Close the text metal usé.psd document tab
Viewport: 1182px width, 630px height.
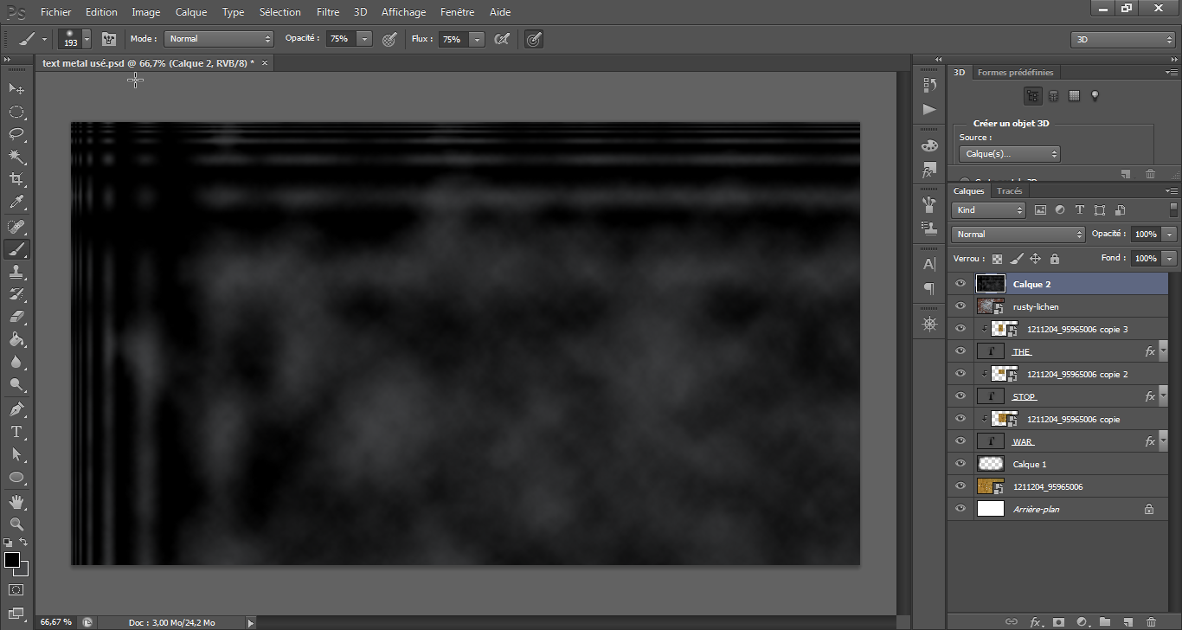pyautogui.click(x=265, y=63)
